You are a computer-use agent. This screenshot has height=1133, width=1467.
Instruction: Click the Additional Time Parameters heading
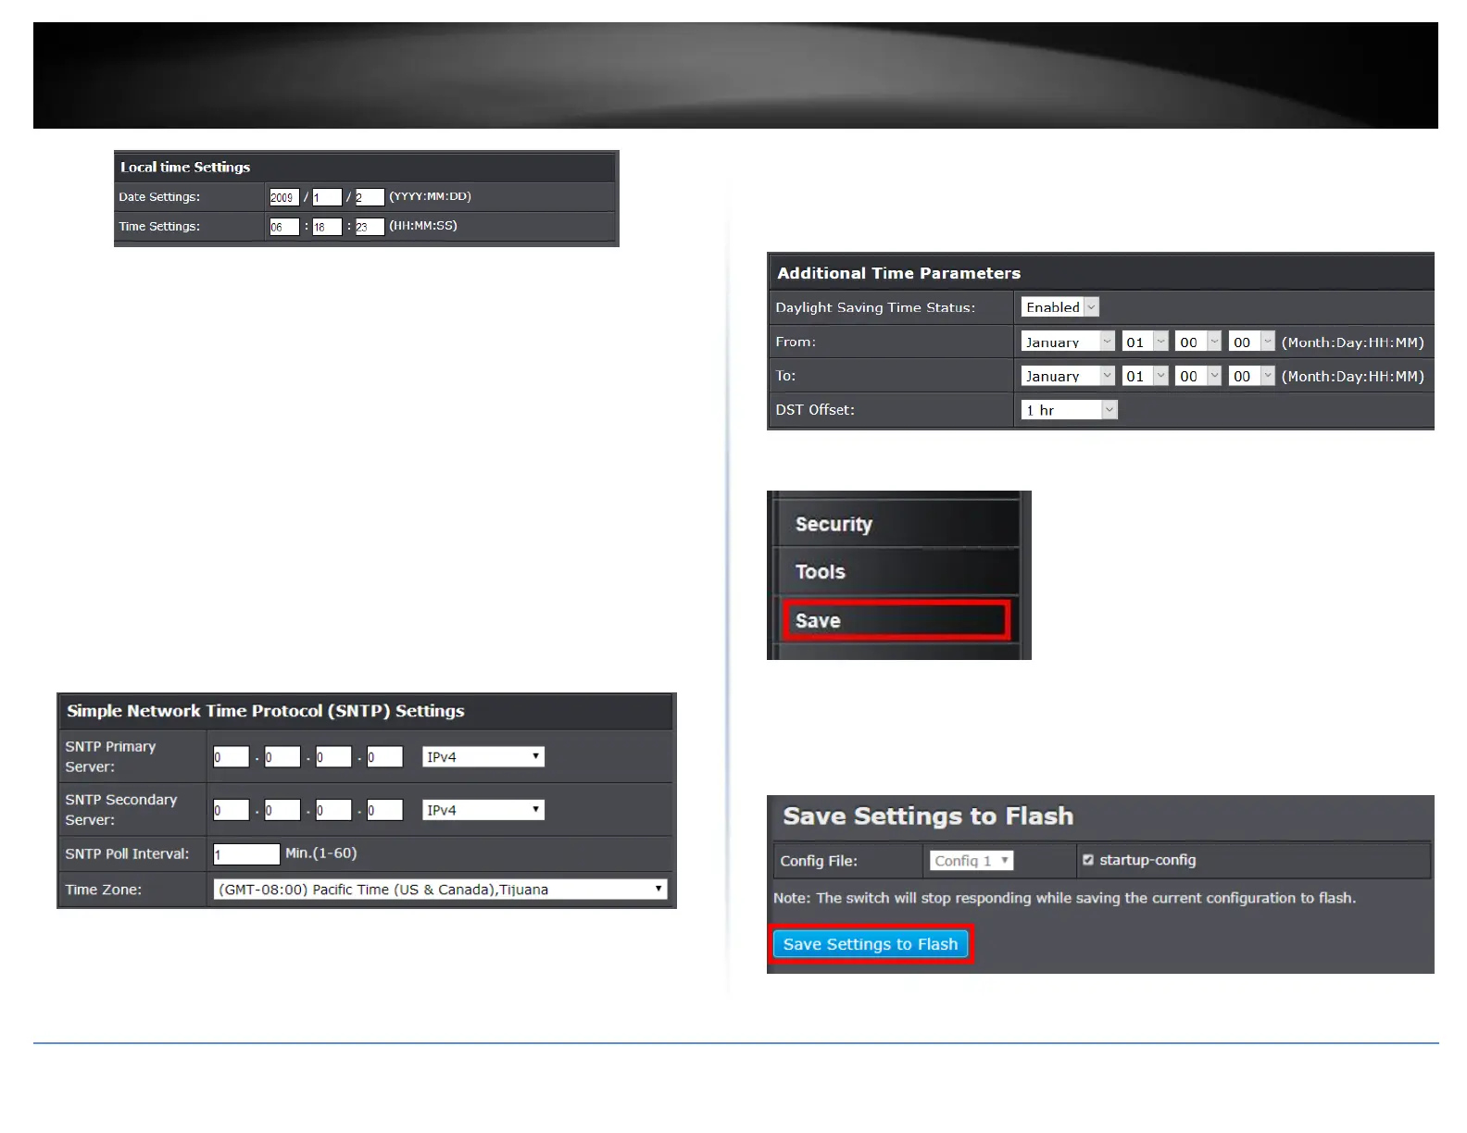coord(898,273)
